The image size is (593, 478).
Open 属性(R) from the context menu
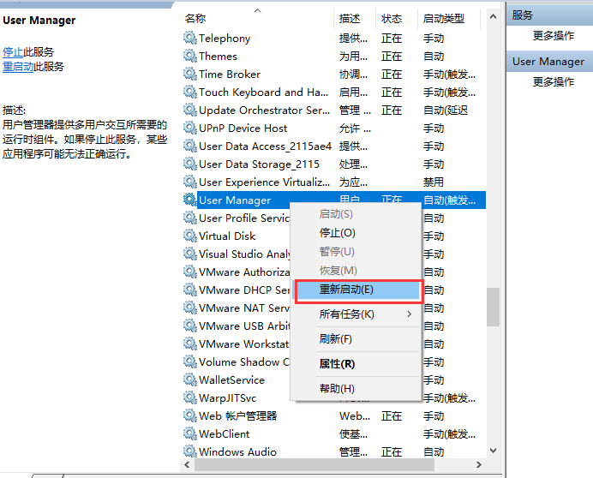pyautogui.click(x=356, y=364)
